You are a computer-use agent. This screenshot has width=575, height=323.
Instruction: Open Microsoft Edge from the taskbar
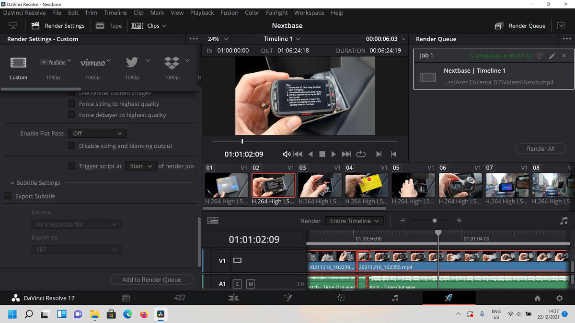click(x=127, y=314)
